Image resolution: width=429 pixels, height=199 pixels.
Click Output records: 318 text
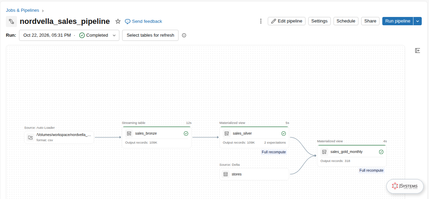pos(335,161)
